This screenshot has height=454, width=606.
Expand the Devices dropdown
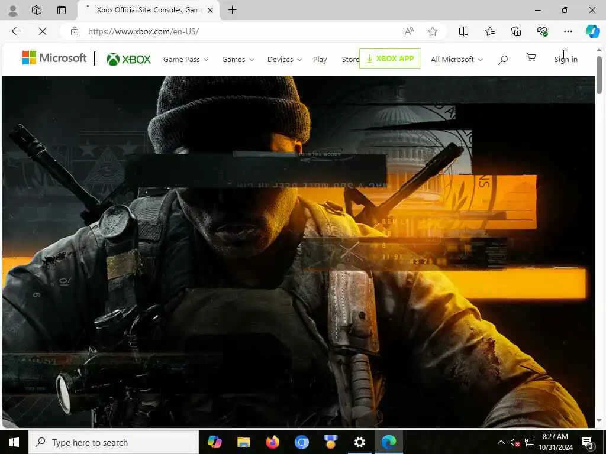[x=285, y=60]
